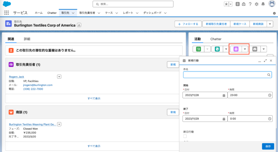Click the account hierarchy icon beside Burlington name
Image resolution: width=278 pixels, height=152 pixels.
point(79,25)
